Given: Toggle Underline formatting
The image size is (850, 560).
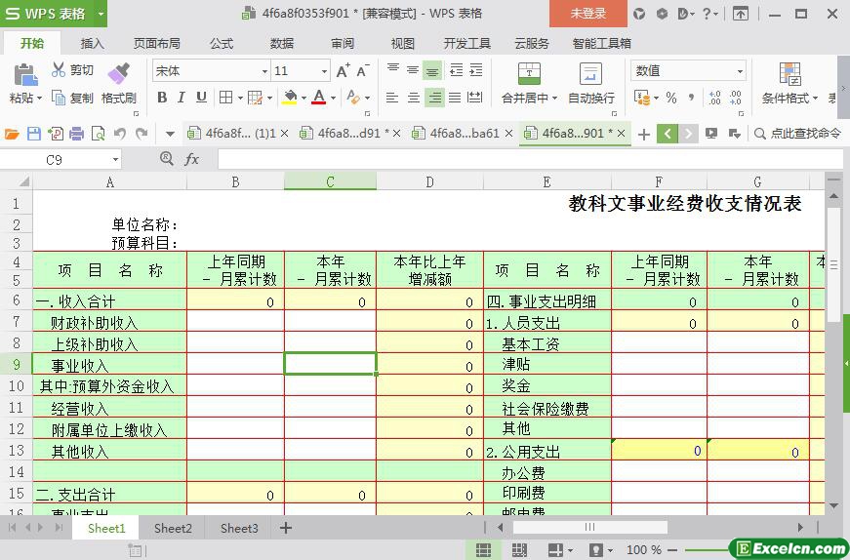Looking at the screenshot, I should 201,98.
